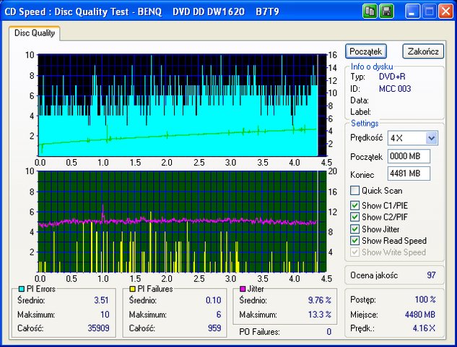Click the Koniec 4481 MB field
This screenshot has width=457, height=347.
(x=409, y=173)
